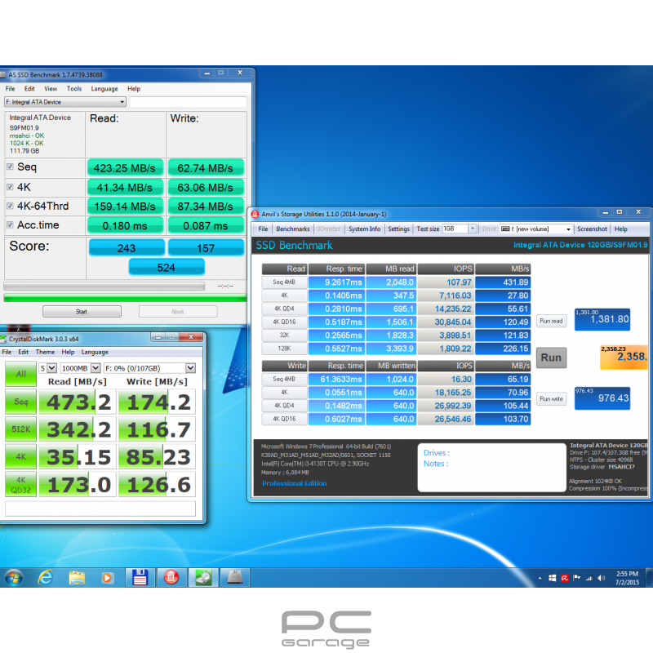This screenshot has width=653, height=653.
Task: Click the Start button in AS SSD
Action: (82, 312)
